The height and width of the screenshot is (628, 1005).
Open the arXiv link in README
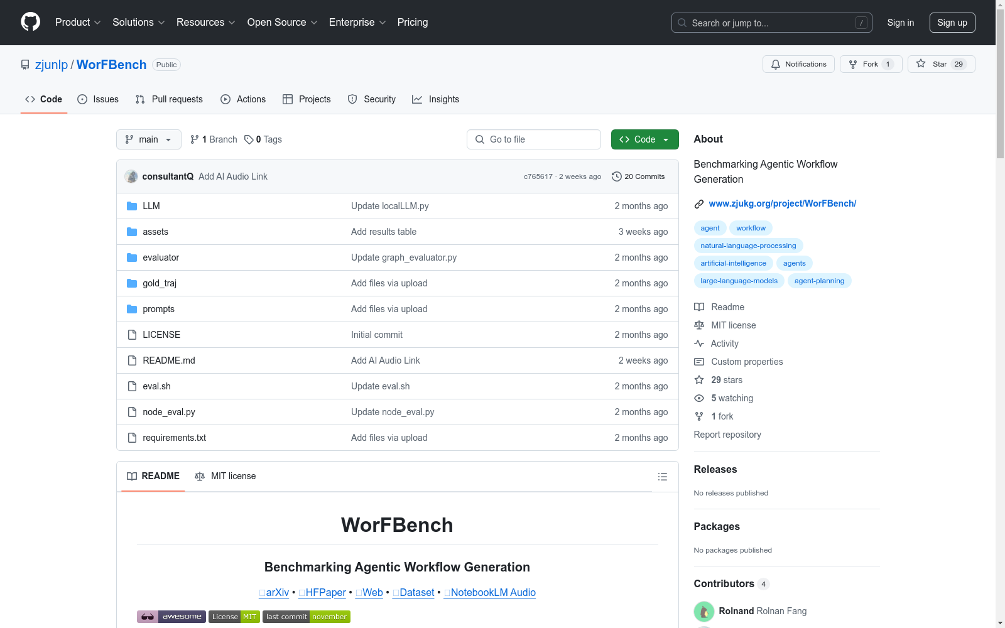click(x=274, y=592)
